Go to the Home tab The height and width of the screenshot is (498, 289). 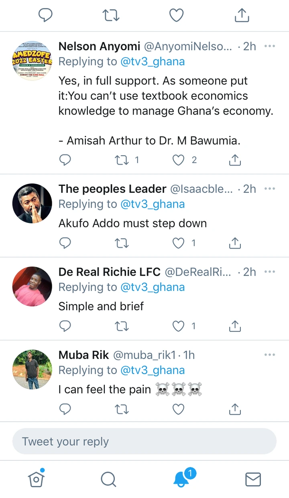pyautogui.click(x=36, y=479)
